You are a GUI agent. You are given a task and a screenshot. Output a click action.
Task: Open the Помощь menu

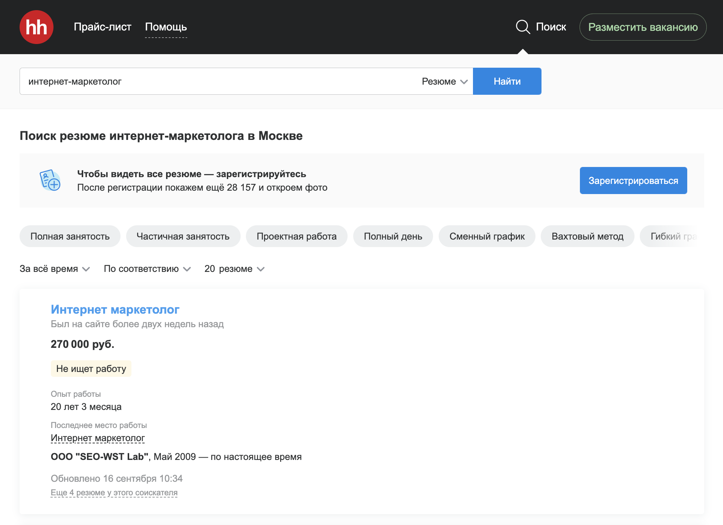pos(166,27)
